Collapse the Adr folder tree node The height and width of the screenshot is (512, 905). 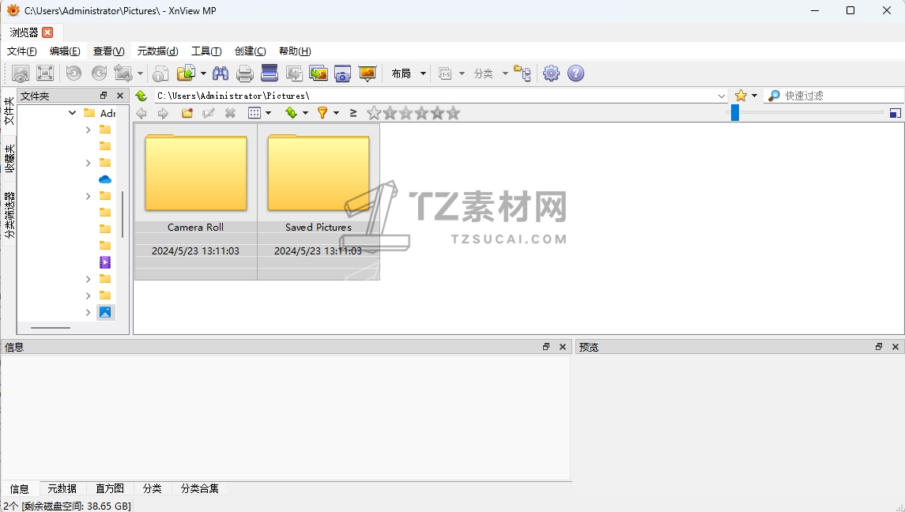click(72, 113)
